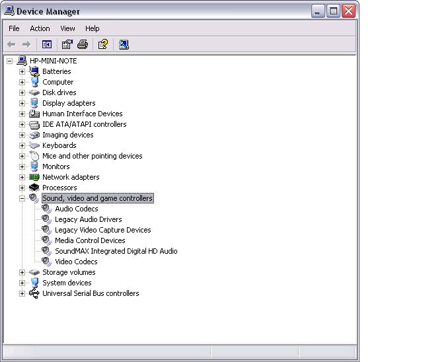Select the HP-MINI-NOTE label
The height and width of the screenshot is (362, 423).
[x=54, y=61]
